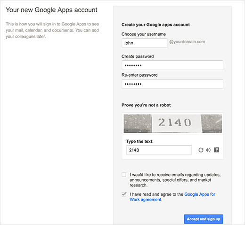The width and height of the screenshot is (245, 225).
Task: Click Accept and sign up button
Action: click(x=204, y=219)
